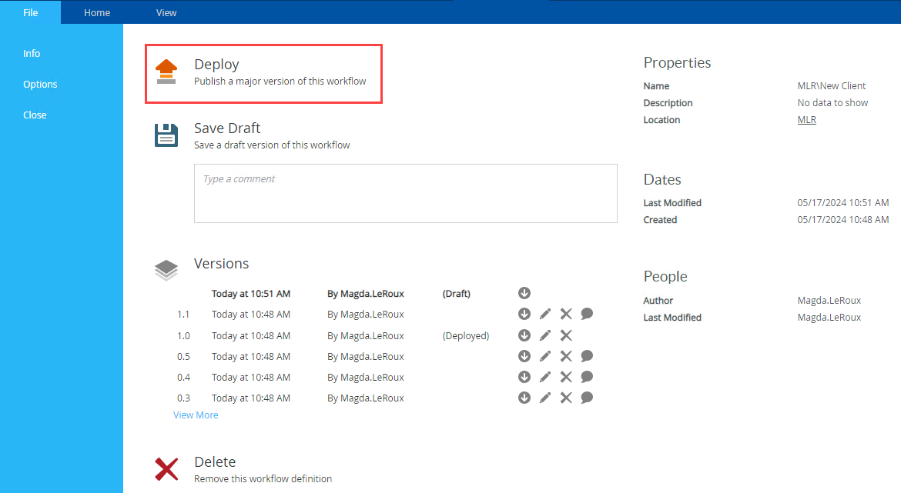Image resolution: width=901 pixels, height=493 pixels.
Task: Open the comment bubble for version 0.5
Action: click(x=587, y=356)
